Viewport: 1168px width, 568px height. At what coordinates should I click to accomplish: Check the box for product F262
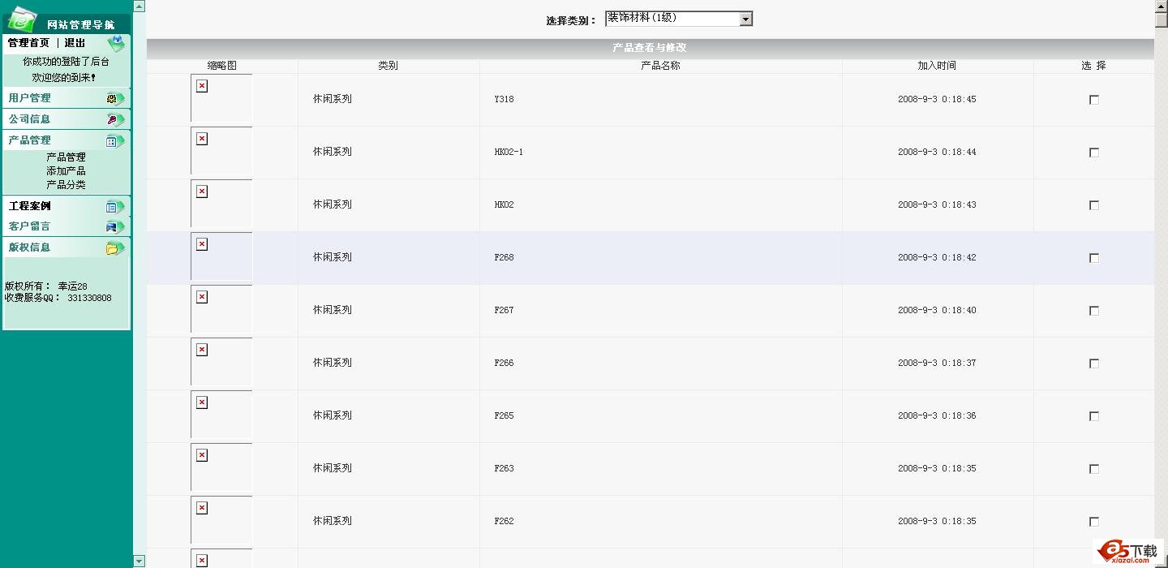(x=1093, y=522)
